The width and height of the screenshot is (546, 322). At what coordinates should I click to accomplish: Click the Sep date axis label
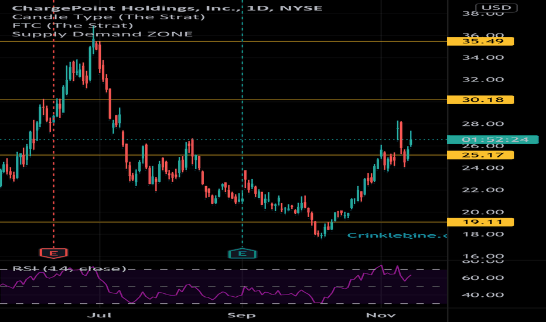point(241,315)
